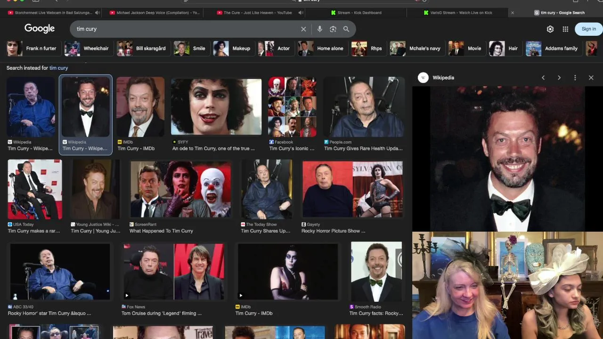Open Gayety Rocky Horror thumbnail
This screenshot has height=339, width=603.
click(353, 189)
